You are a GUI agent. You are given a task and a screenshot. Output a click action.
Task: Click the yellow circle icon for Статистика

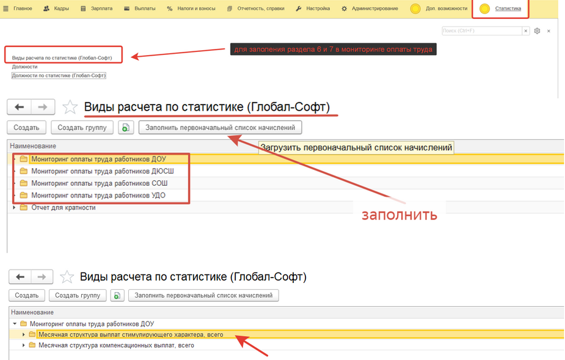[x=484, y=9]
